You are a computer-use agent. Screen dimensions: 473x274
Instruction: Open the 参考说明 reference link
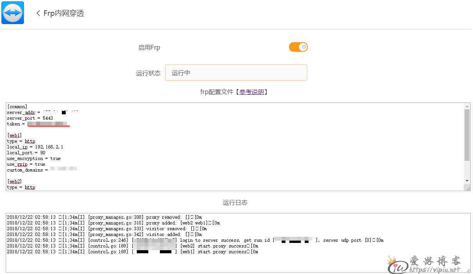(x=252, y=92)
